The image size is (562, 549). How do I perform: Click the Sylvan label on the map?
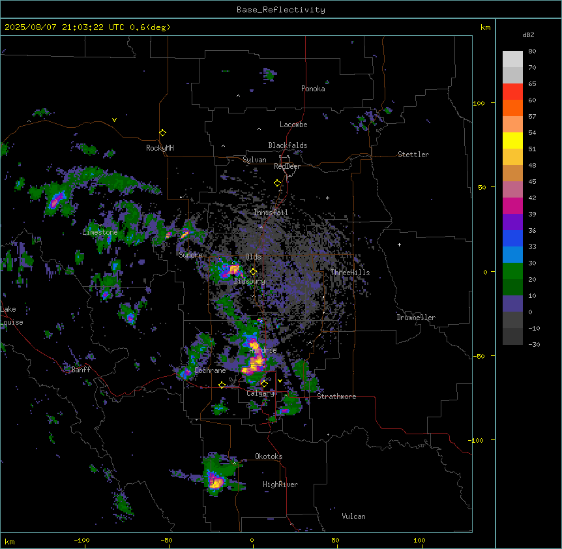pos(254,160)
